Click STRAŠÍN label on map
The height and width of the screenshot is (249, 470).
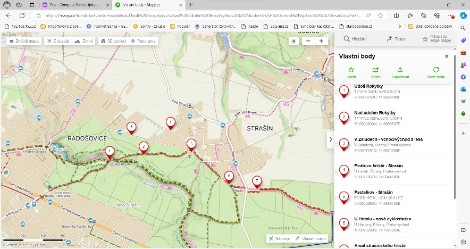click(260, 128)
